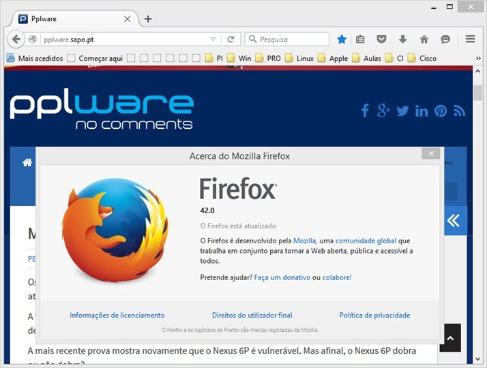The height and width of the screenshot is (368, 487).
Task: Open the Cisco bookmarks folder
Action: point(422,58)
